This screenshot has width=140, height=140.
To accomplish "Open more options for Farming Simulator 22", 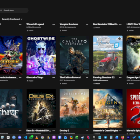I will click(120, 77).
